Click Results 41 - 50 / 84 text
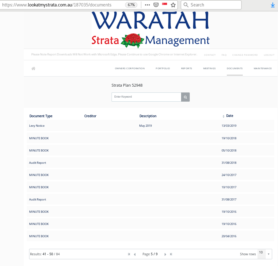Screen dimensions: 278x266 point(45,254)
